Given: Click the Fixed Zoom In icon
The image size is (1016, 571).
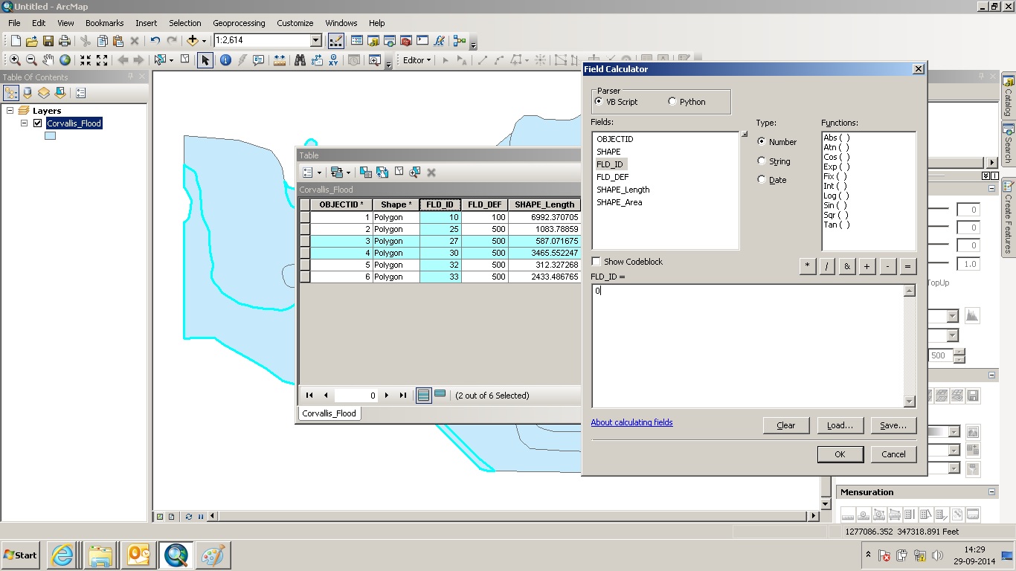Looking at the screenshot, I should (x=86, y=60).
